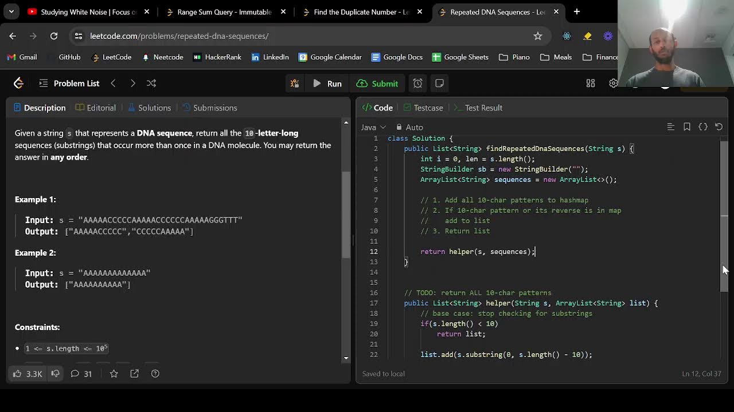
Task: Click the LeetCode logo icon
Action: 18,84
